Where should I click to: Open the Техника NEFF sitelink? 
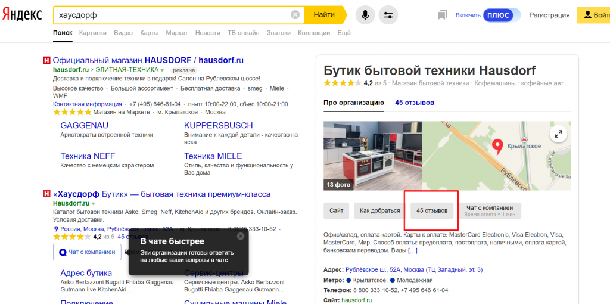pos(88,156)
